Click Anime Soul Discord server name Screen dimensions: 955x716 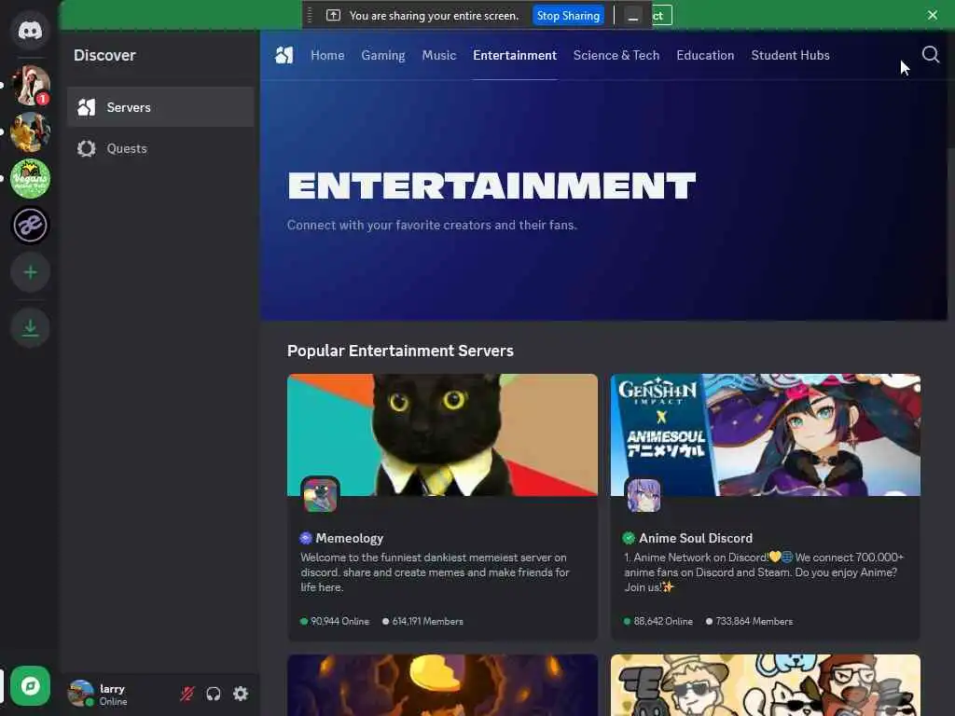tap(696, 538)
